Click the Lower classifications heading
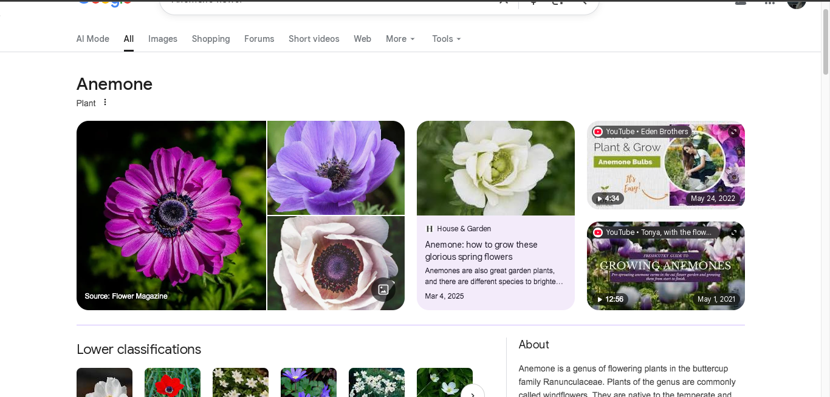The height and width of the screenshot is (397, 830). (139, 350)
